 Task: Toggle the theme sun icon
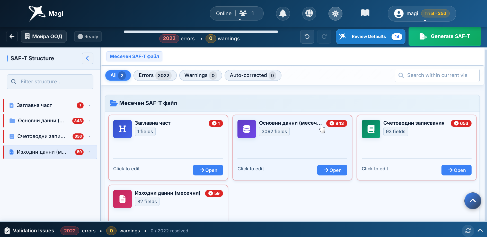(x=335, y=13)
